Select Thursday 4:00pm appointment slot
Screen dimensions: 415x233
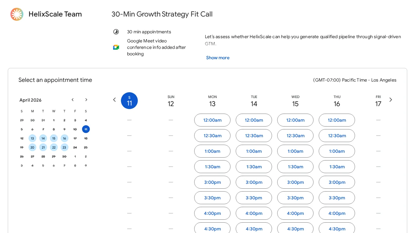click(x=337, y=213)
